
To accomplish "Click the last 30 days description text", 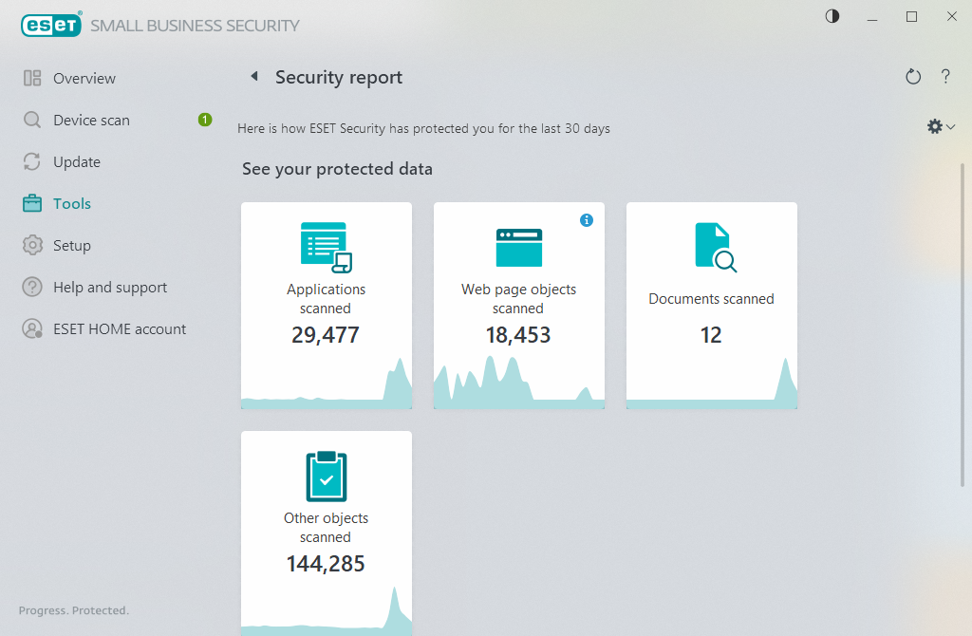I will coord(423,128).
